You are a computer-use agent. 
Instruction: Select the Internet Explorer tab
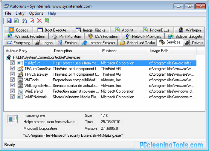coord(99,43)
